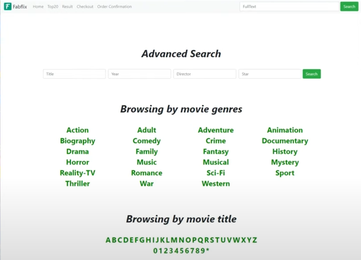
Task: Open the Result nav item
Action: [67, 6]
